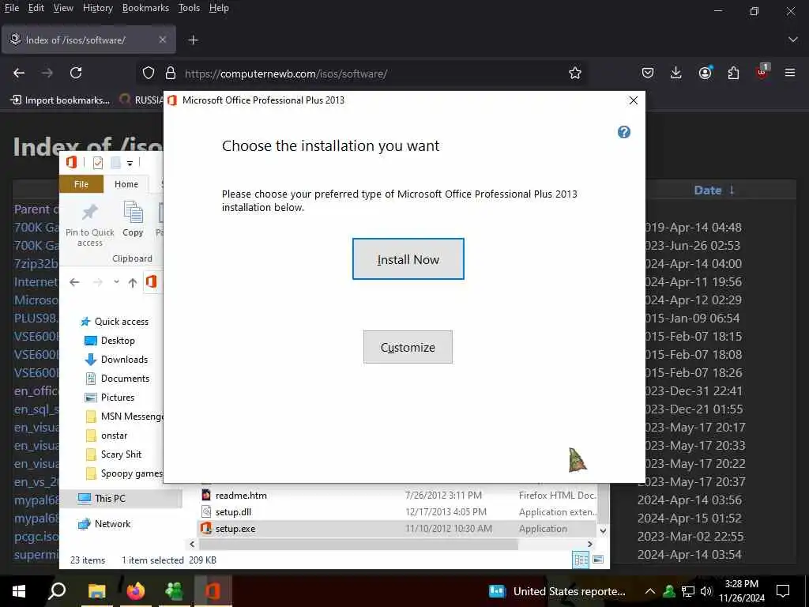Open the Firefox Tools menu
This screenshot has height=607, width=809.
[189, 8]
